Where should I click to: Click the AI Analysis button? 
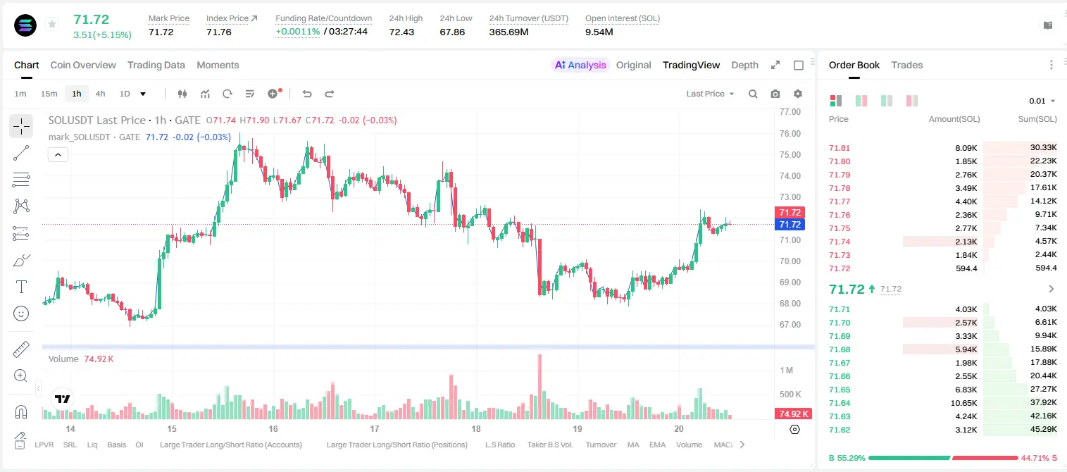(x=580, y=65)
